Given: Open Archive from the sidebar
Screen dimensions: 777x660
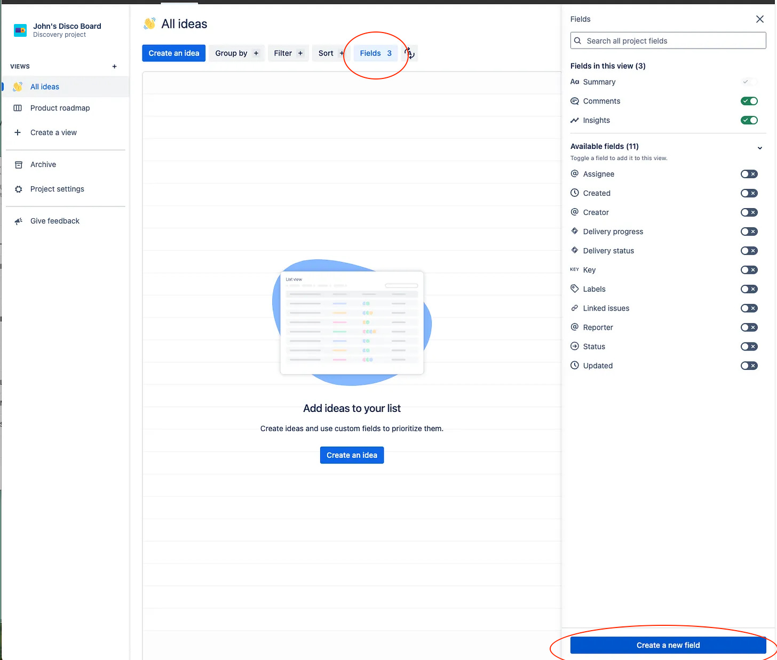Looking at the screenshot, I should [66, 164].
